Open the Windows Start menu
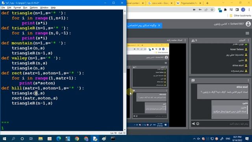Screen dimensions: 252x142 [x=4, y=138]
